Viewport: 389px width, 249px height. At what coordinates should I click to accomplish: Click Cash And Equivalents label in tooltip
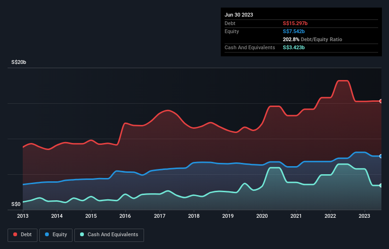point(250,47)
